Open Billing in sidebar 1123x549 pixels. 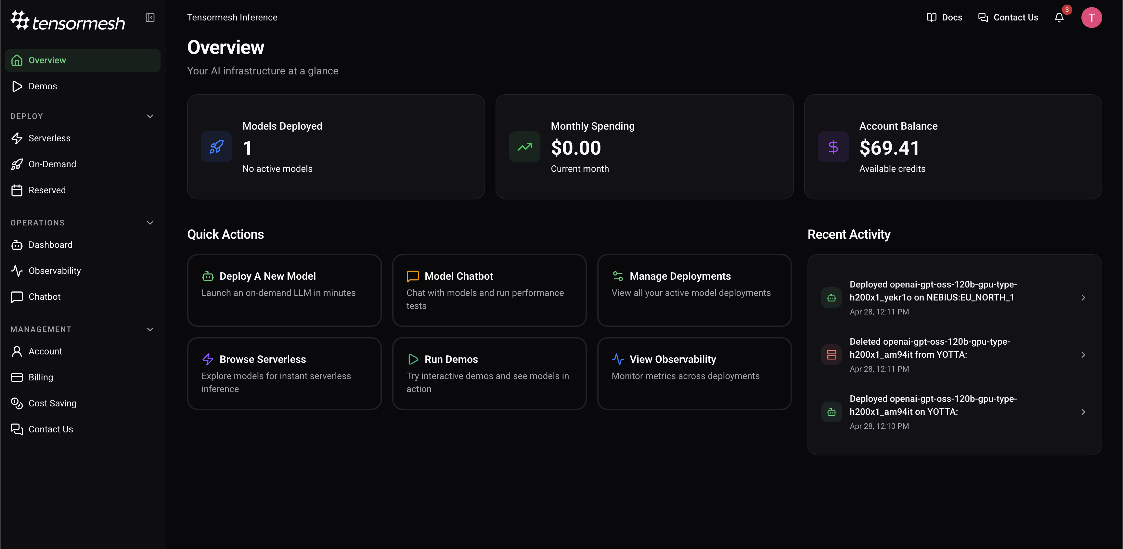tap(83, 377)
